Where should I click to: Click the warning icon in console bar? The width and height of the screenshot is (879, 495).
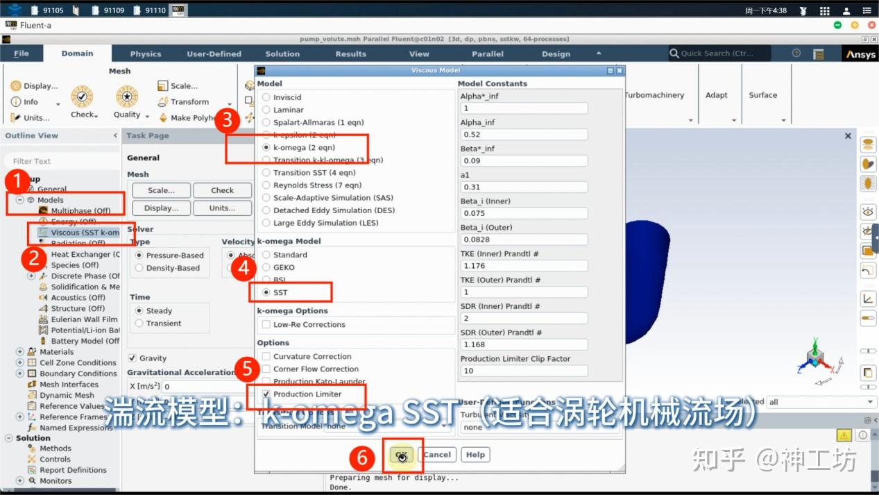click(844, 435)
